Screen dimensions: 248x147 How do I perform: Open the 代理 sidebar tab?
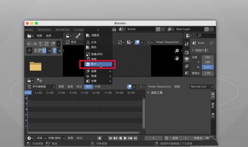[213, 105]
